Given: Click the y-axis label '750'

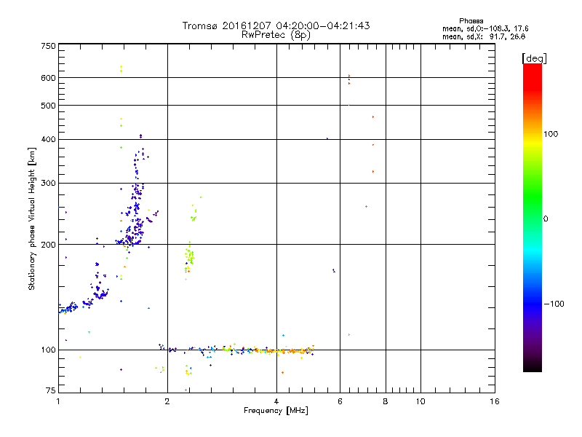Looking at the screenshot, I should click(x=48, y=46).
